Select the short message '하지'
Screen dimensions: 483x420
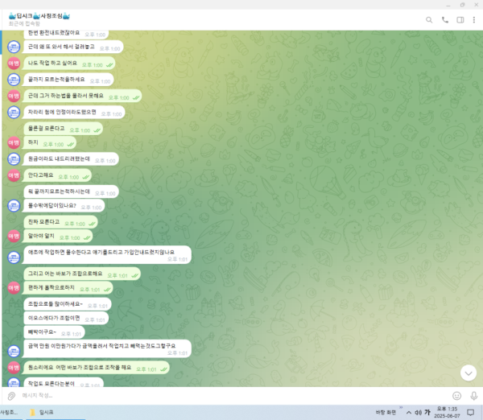click(x=50, y=143)
